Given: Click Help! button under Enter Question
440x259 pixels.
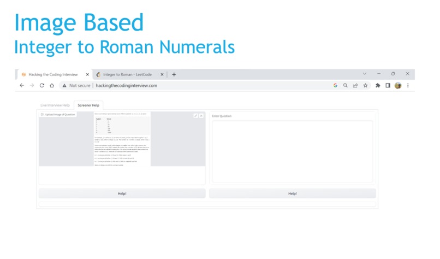Looking at the screenshot, I should 293,193.
